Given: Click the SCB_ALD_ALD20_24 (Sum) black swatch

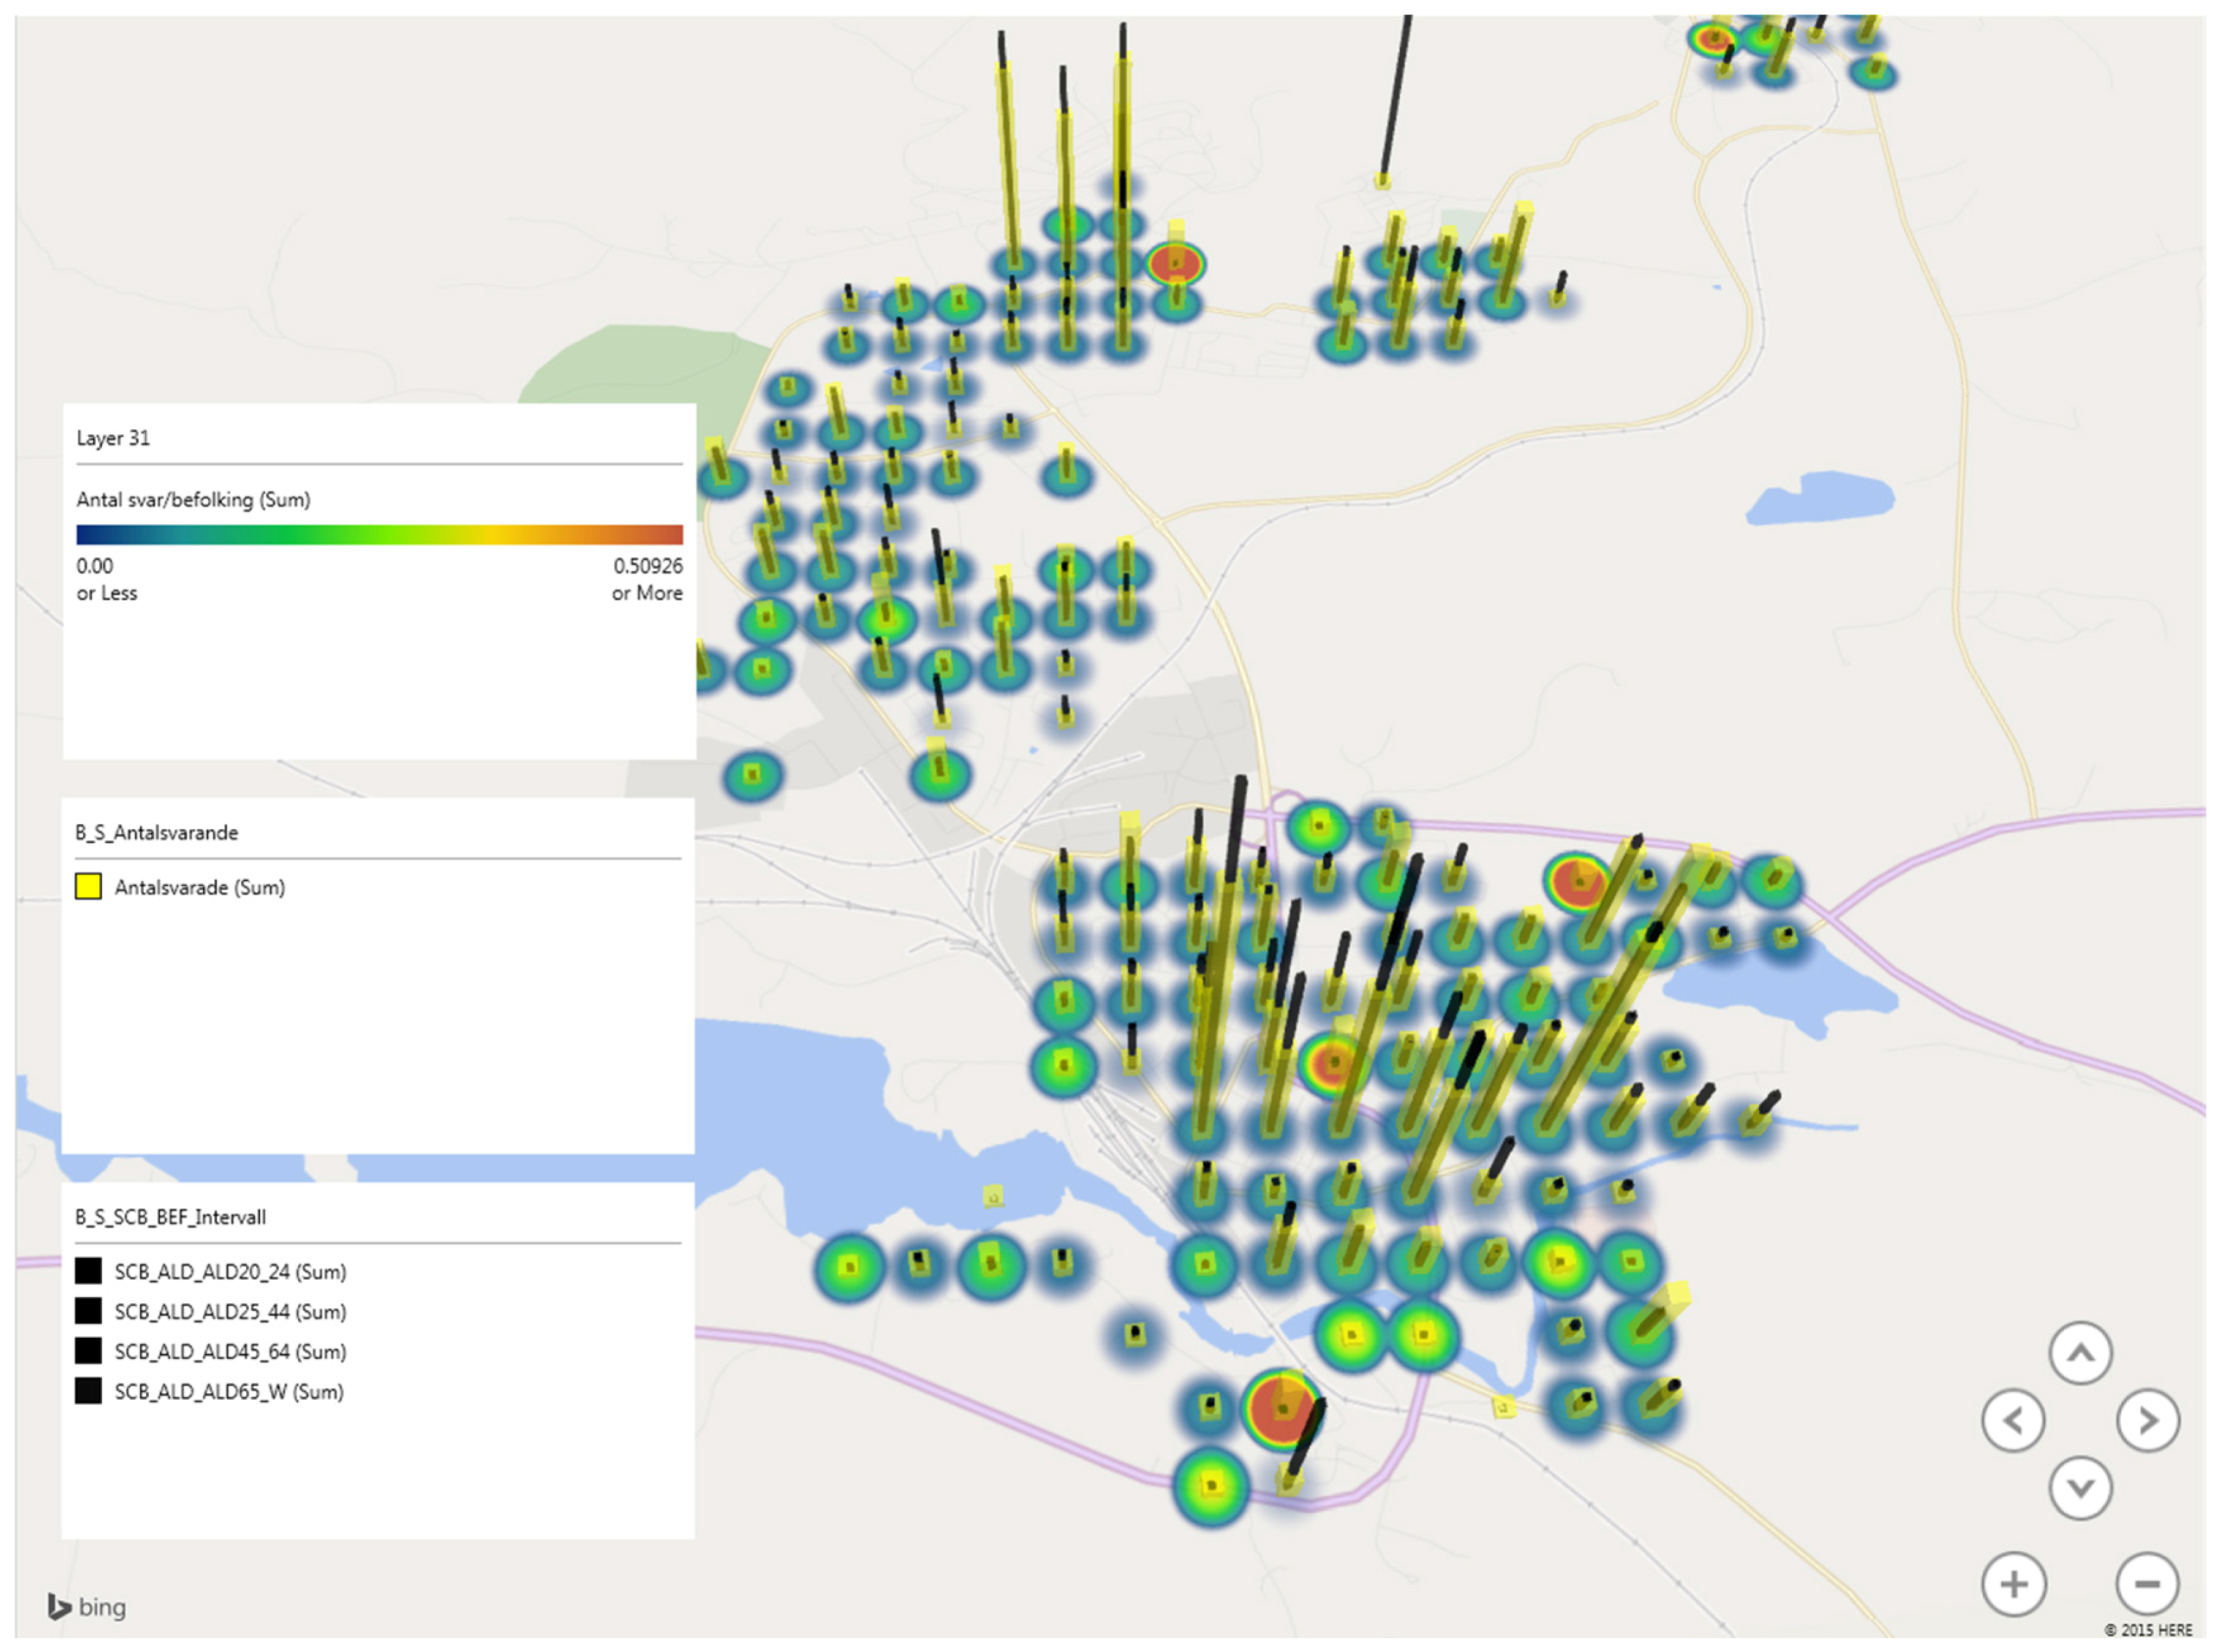Looking at the screenshot, I should tap(88, 1271).
